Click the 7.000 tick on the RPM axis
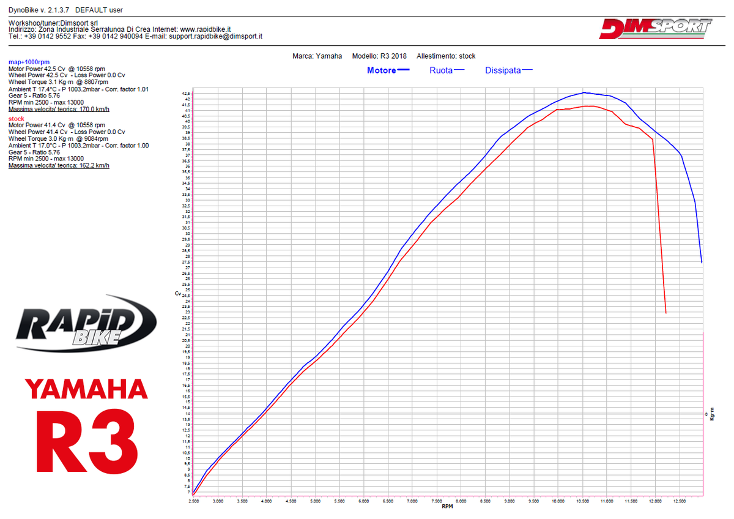734x519 pixels. click(x=413, y=501)
